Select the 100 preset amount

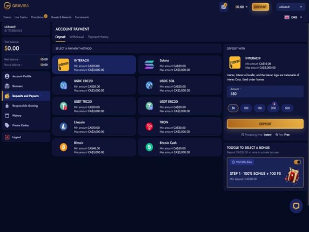point(246,108)
